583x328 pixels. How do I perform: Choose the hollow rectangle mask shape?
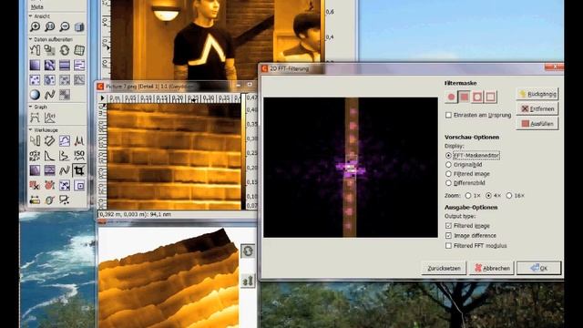(x=490, y=97)
